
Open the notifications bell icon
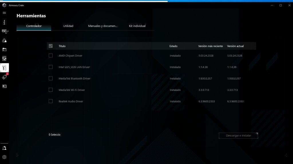[4, 148]
